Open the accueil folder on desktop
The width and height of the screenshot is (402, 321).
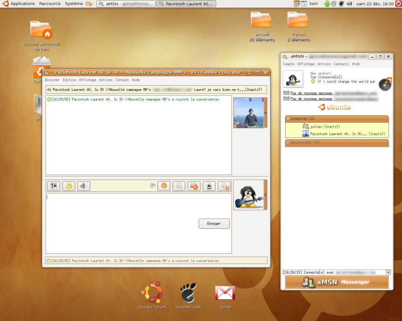tap(262, 27)
